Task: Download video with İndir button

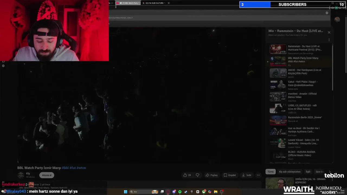Action: tap(246, 175)
